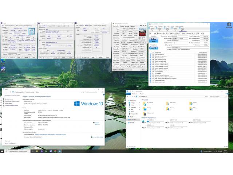Image resolution: width=233 pixels, height=175 pixels.
Task: Click the GPU-Z refresh icon
Action: point(143,26)
